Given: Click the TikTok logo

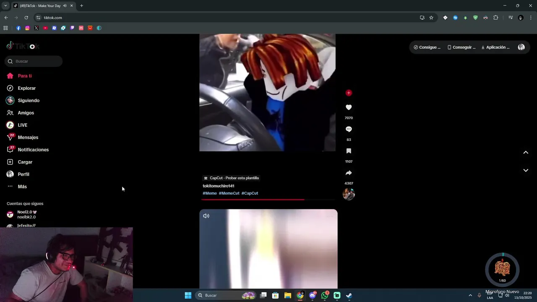Looking at the screenshot, I should click(x=23, y=46).
